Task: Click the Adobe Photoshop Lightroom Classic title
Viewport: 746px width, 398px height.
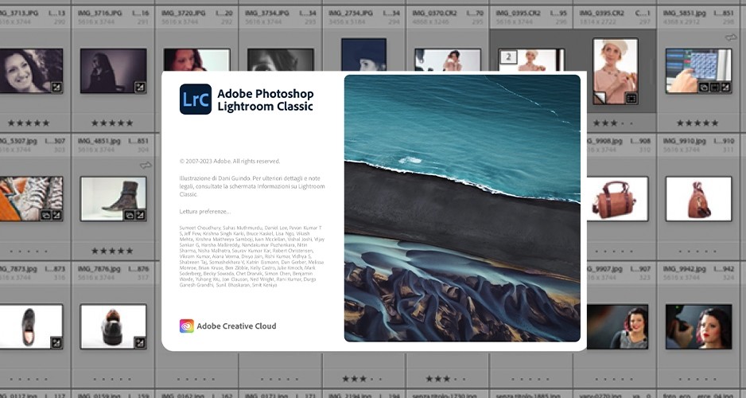Action: point(266,100)
